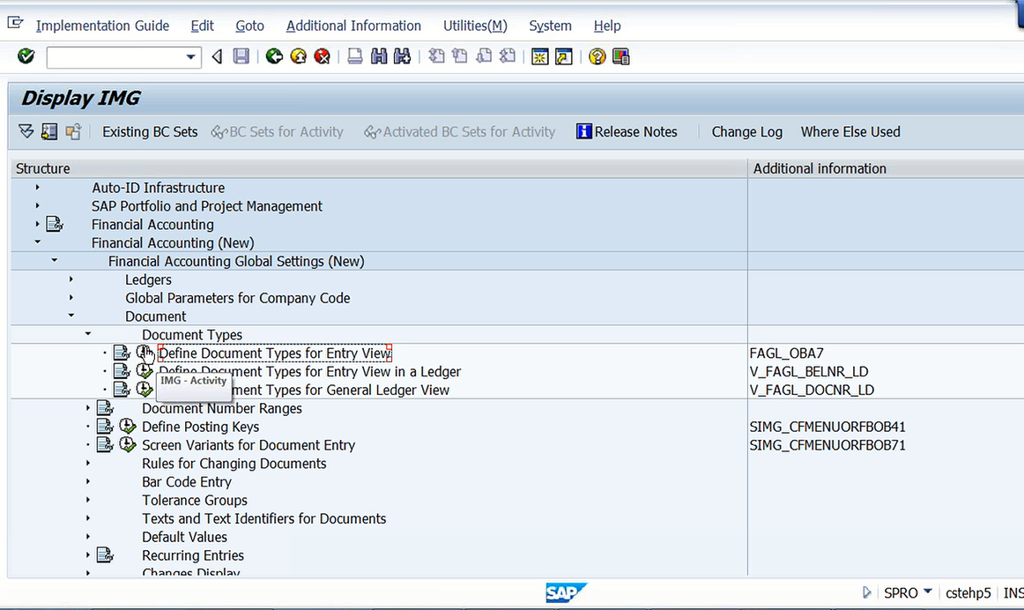Expand the Document Number Ranges node
The image size is (1024, 610).
point(88,407)
